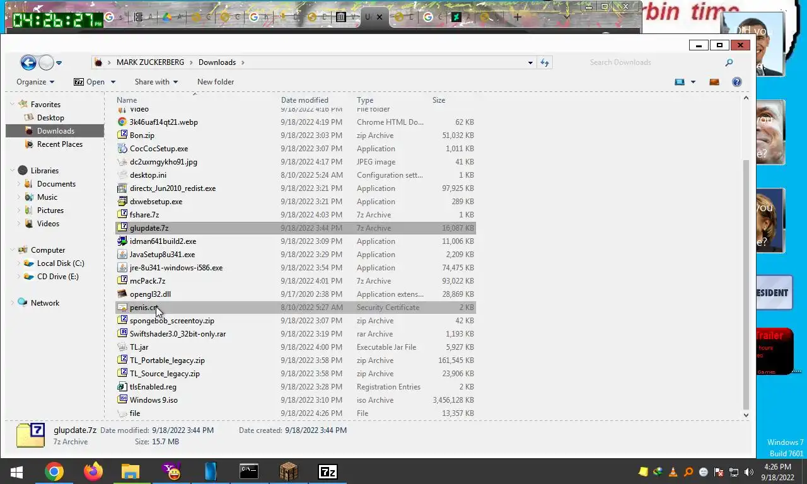The width and height of the screenshot is (807, 484).
Task: Select TL_Portable_legacy.zip
Action: [167, 360]
